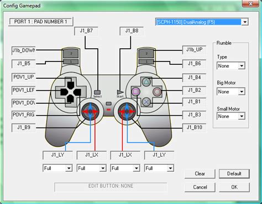
Task: Click the Square button on the gamepad image
Action: [136, 91]
